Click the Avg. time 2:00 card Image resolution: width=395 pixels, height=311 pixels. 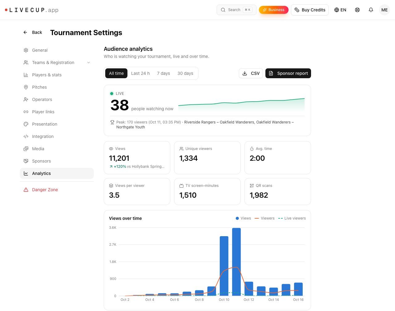pos(278,158)
